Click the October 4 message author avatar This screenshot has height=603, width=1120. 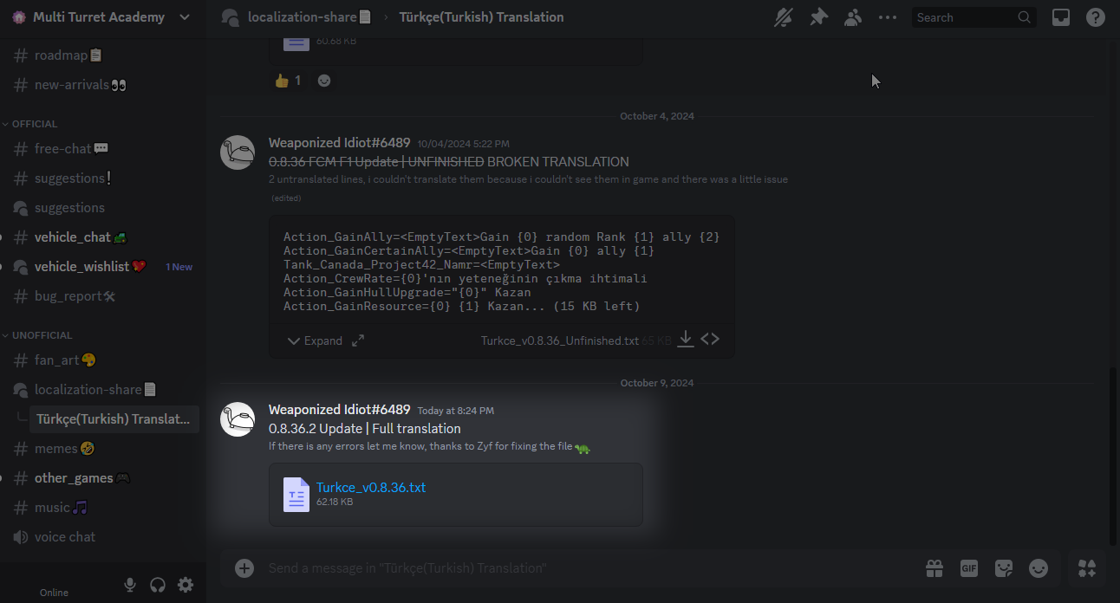click(x=238, y=152)
